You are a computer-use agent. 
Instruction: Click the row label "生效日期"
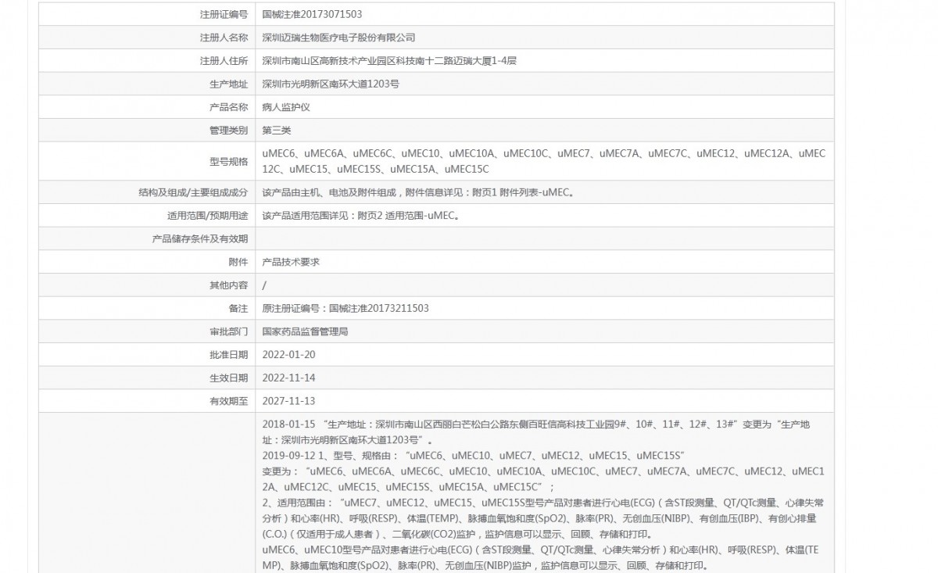click(x=229, y=378)
